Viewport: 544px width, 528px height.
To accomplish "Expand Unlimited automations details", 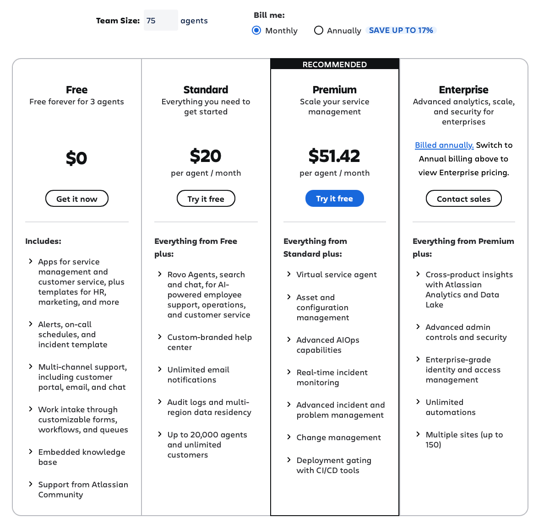I will tap(417, 402).
